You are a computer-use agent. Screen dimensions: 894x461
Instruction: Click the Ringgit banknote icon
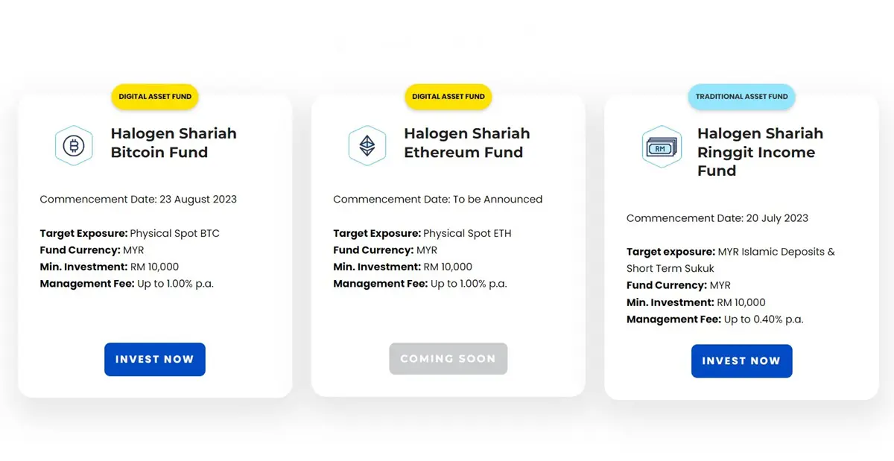[662, 147]
